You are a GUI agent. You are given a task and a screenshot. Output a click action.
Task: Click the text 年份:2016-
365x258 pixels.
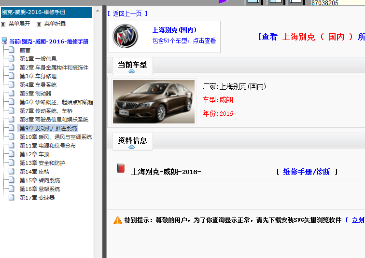pyautogui.click(x=219, y=113)
